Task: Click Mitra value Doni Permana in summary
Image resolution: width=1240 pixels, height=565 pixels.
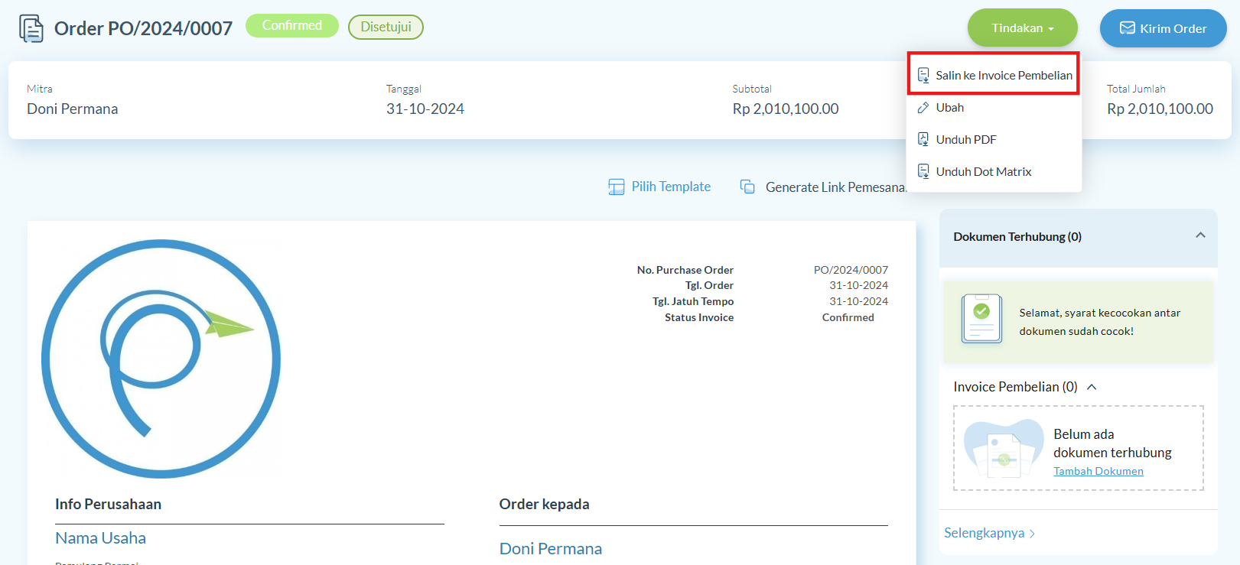Action: [73, 109]
